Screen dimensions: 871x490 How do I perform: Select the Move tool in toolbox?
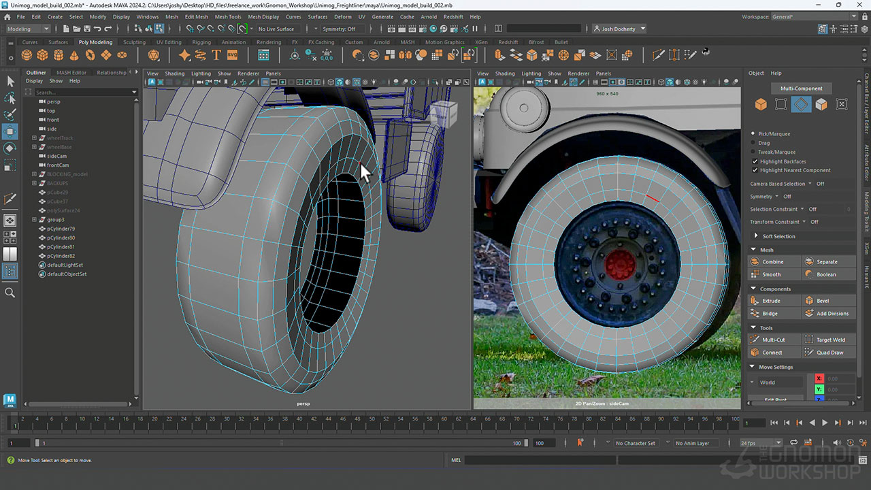tap(10, 131)
